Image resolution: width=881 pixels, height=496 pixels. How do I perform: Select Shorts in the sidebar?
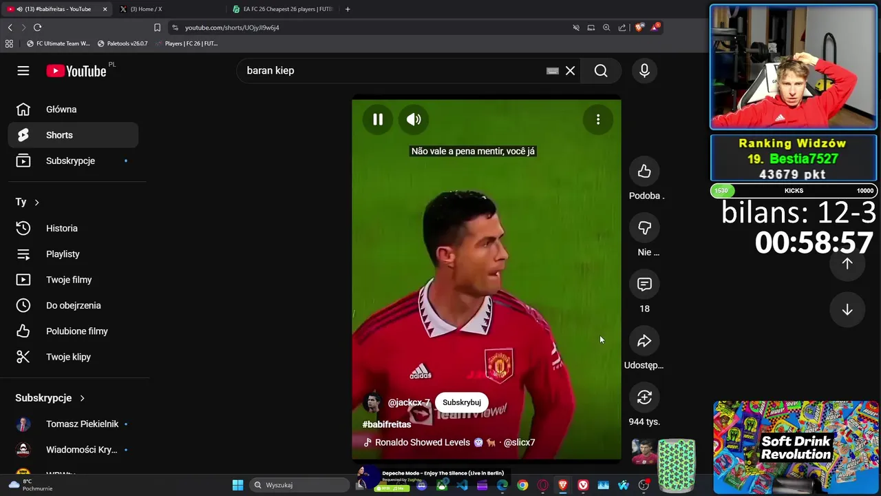tap(73, 135)
